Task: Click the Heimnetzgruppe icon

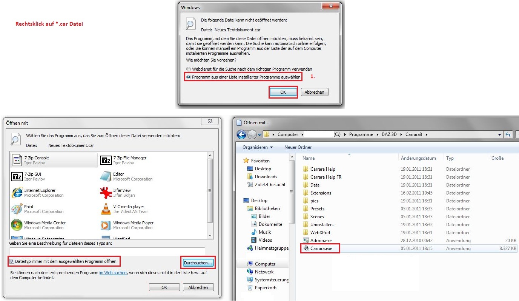Action: tap(250, 248)
